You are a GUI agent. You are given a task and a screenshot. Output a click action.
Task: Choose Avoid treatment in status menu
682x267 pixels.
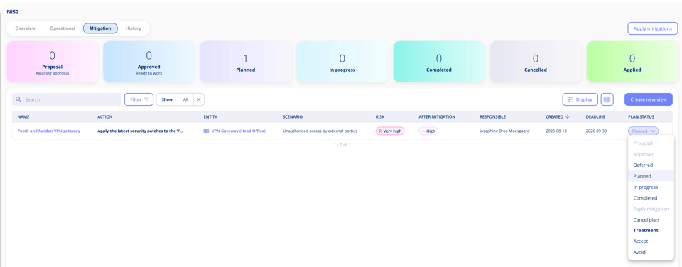click(651, 252)
